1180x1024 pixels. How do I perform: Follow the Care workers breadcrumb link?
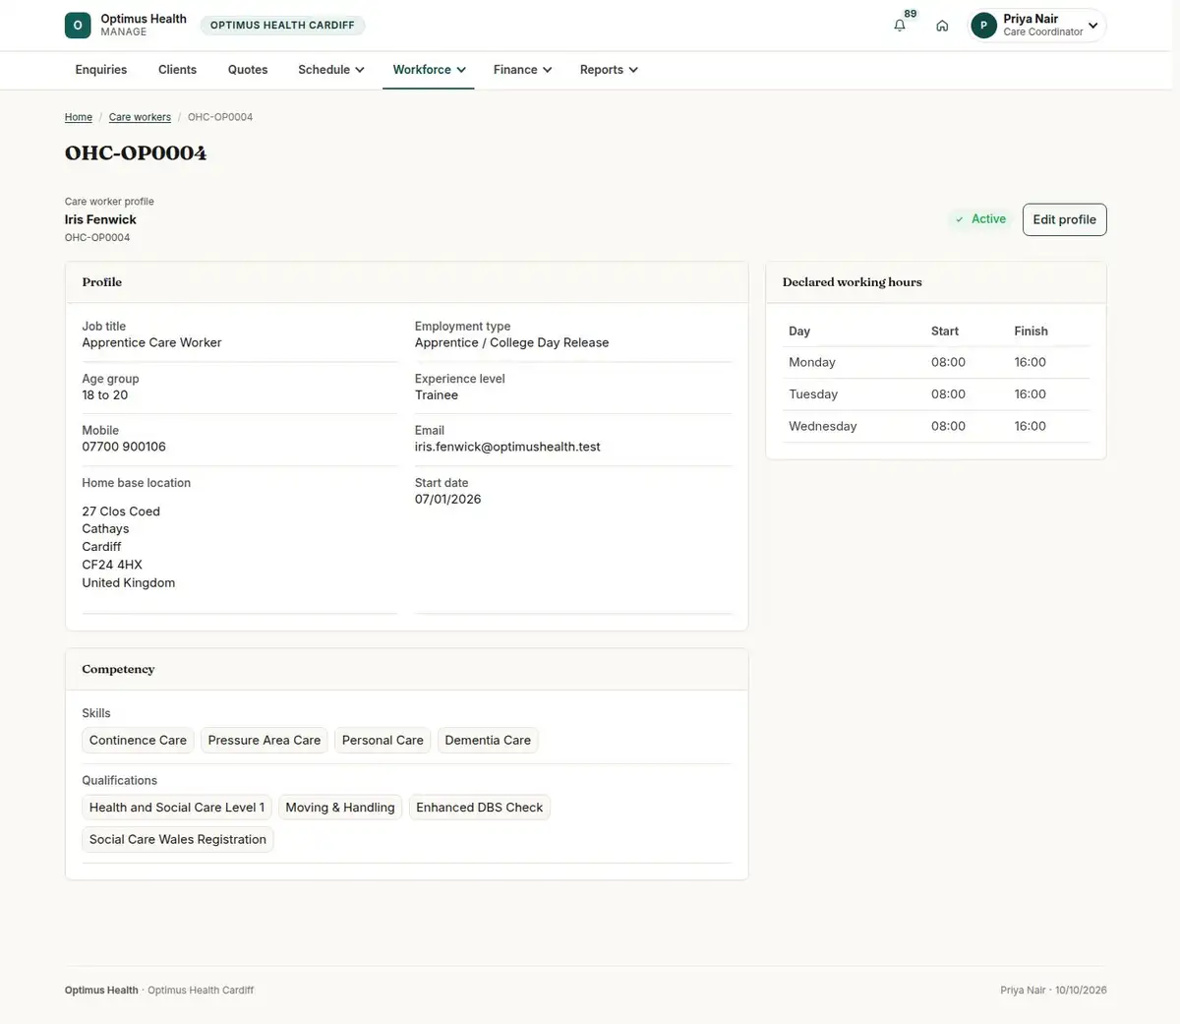click(x=140, y=117)
